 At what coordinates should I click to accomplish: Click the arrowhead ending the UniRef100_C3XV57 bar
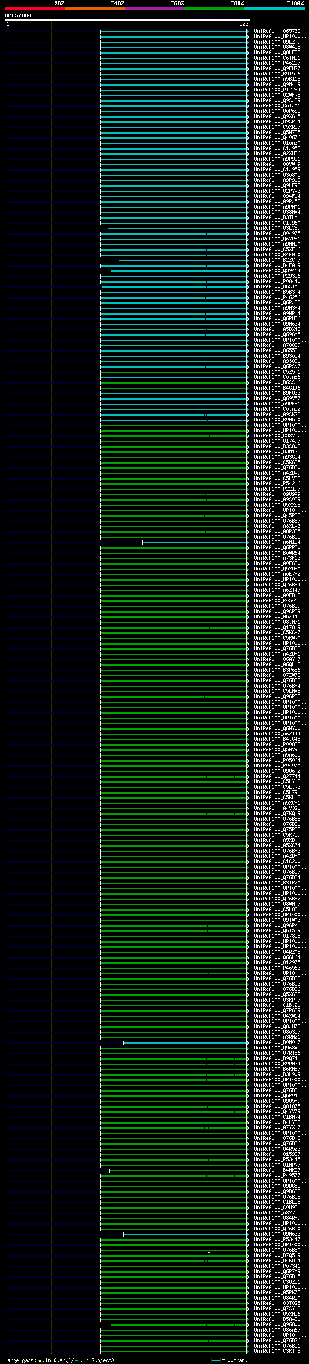tap(247, 436)
